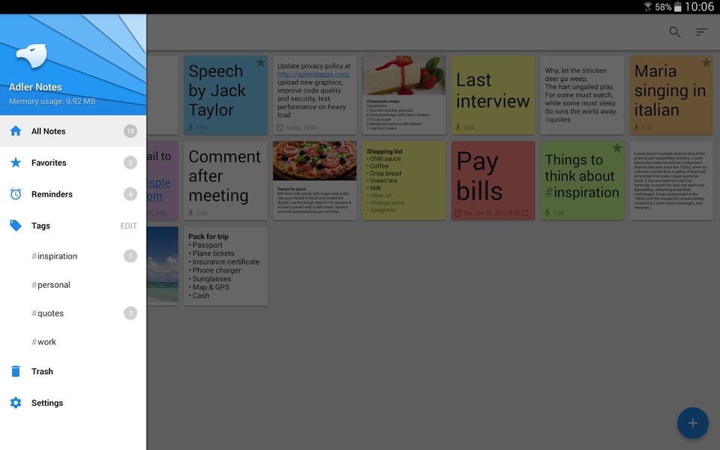This screenshot has height=450, width=720.
Task: Filter by #quotes tag
Action: coord(73,313)
